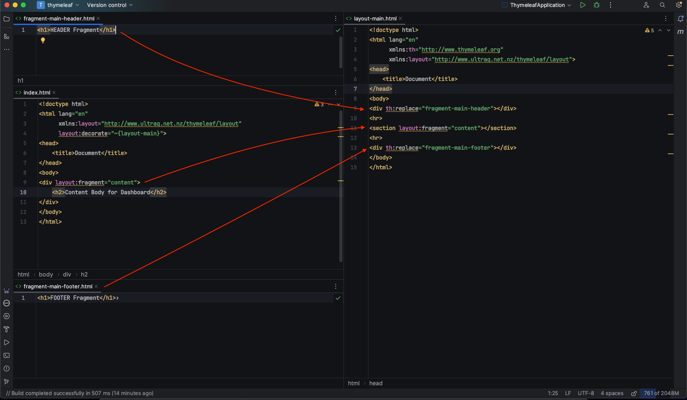Click the UTF-8 encoding in status bar
Image resolution: width=687 pixels, height=400 pixels.
586,393
